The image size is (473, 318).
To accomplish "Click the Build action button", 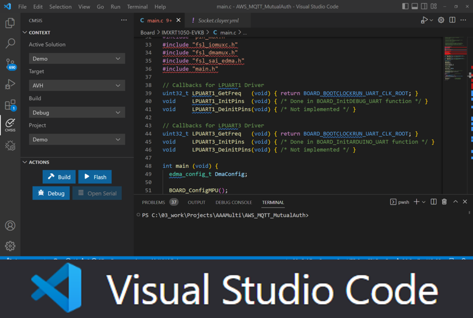I will click(x=59, y=177).
